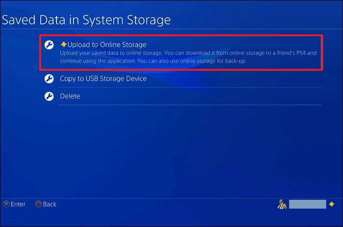Click the wrench icon beside Copy to USB
This screenshot has height=227, width=343.
[49, 78]
